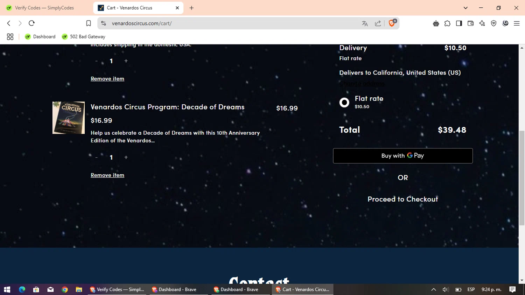This screenshot has height=295, width=525.
Task: Increase quantity of first cart item
Action: point(126,61)
